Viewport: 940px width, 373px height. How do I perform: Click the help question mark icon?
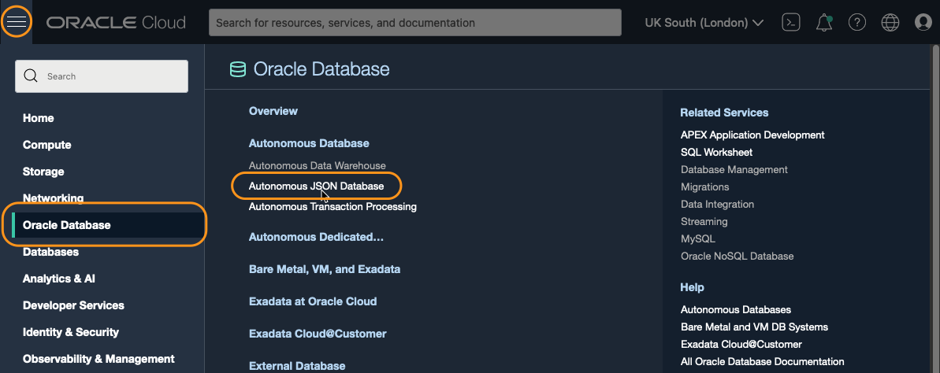click(x=857, y=23)
